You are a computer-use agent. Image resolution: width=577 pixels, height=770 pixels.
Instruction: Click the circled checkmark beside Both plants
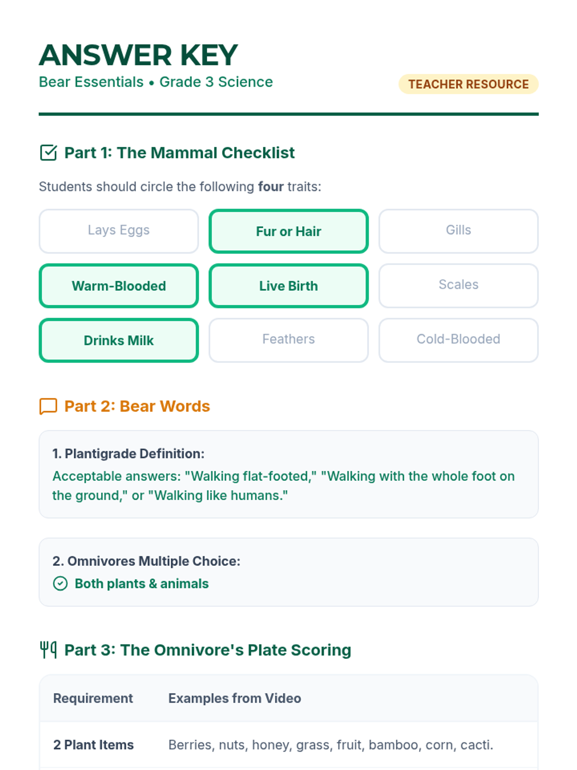(60, 584)
